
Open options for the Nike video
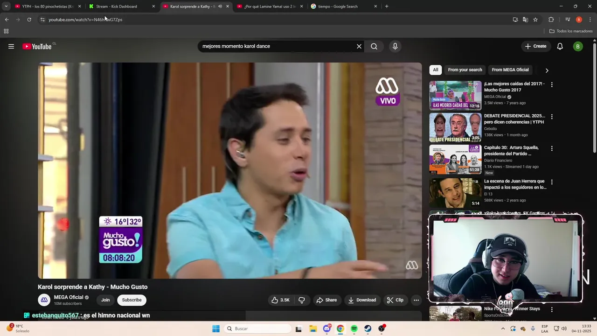tap(552, 309)
